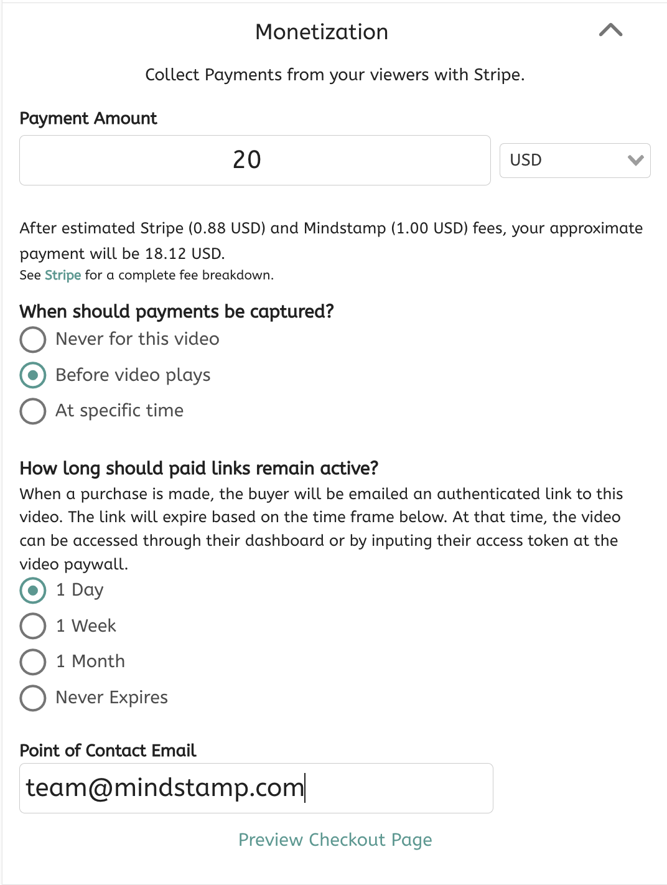Open the Preview Checkout Page link
The image size is (667, 885).
click(335, 840)
